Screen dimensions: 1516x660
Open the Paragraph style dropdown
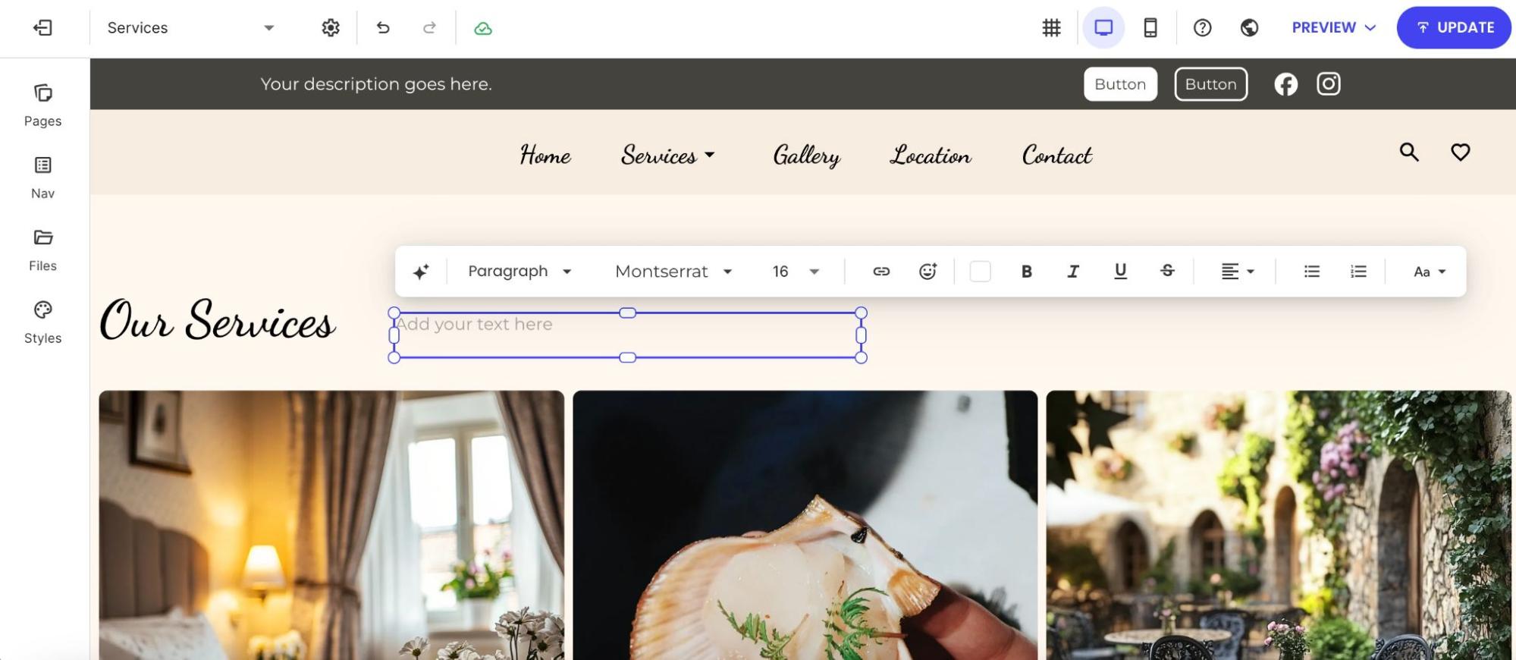coord(519,272)
